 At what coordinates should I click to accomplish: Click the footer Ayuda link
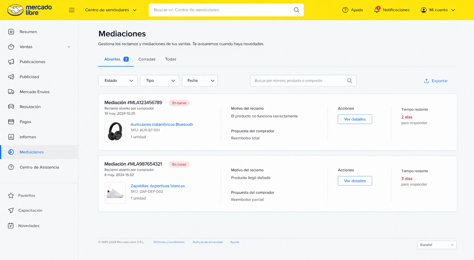235,242
